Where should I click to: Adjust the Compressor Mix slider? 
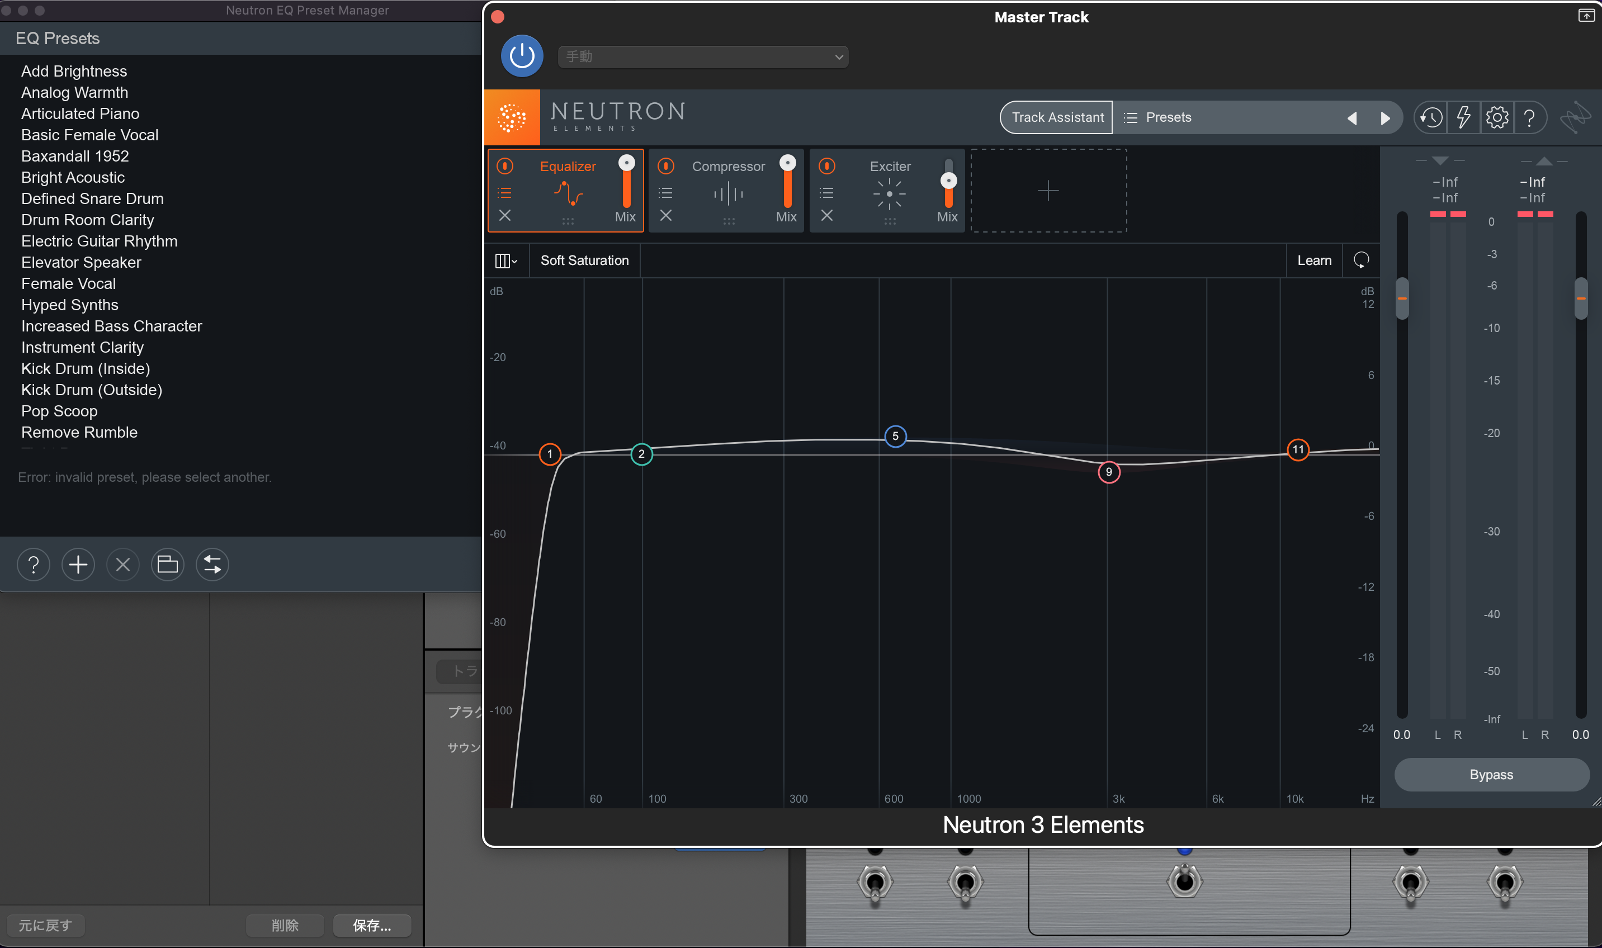pos(788,162)
